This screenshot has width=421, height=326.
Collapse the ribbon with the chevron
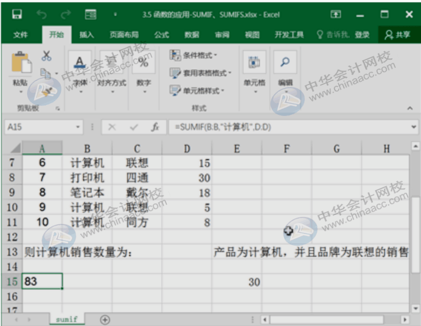(x=410, y=108)
